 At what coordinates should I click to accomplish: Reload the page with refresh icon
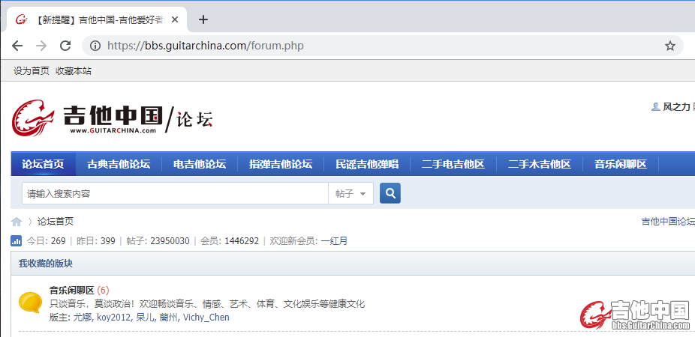(x=65, y=46)
